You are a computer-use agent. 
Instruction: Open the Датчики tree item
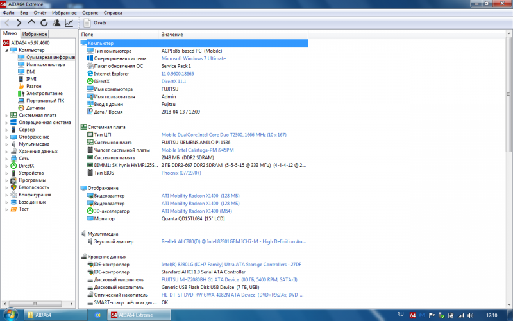pyautogui.click(x=35, y=108)
